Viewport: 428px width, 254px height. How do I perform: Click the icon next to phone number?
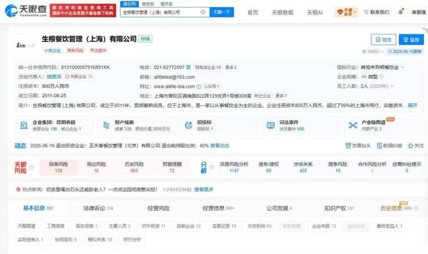[188, 67]
